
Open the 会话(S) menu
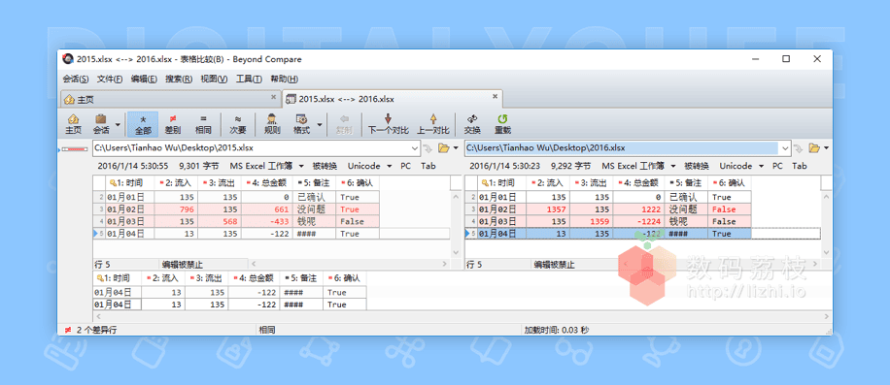tap(76, 79)
